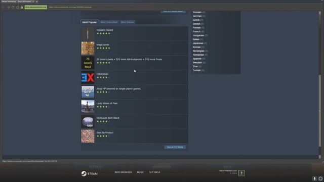
Task: Filter by Czech language
Action: coord(196,20)
